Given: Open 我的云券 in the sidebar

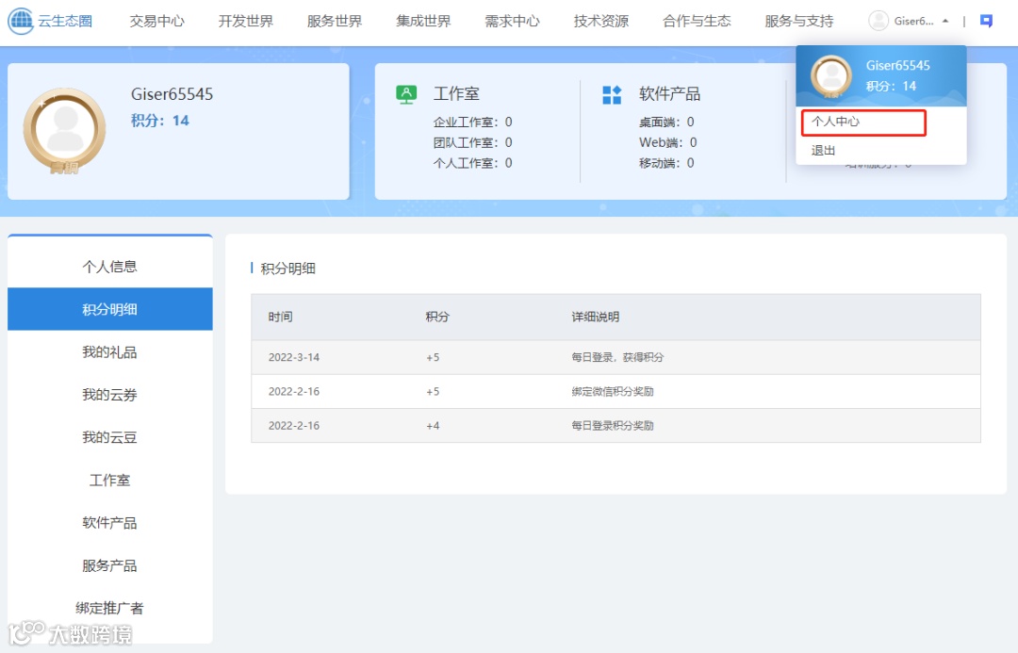Looking at the screenshot, I should 109,395.
